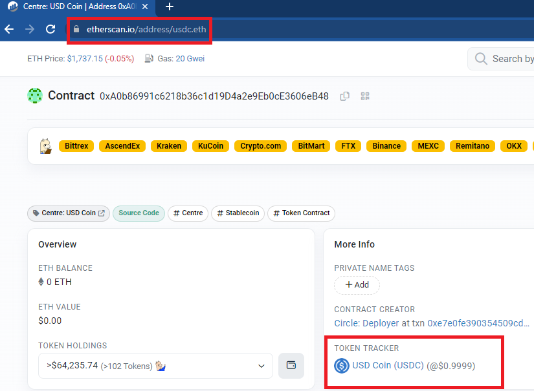Open the 20 Gwei gas link
534x391 pixels.
[190, 58]
